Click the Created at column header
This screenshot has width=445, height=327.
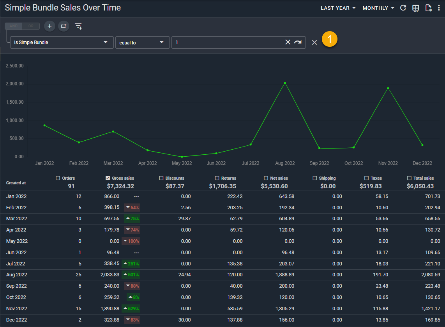[x=16, y=183]
